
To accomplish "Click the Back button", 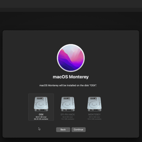I will tap(63, 130).
